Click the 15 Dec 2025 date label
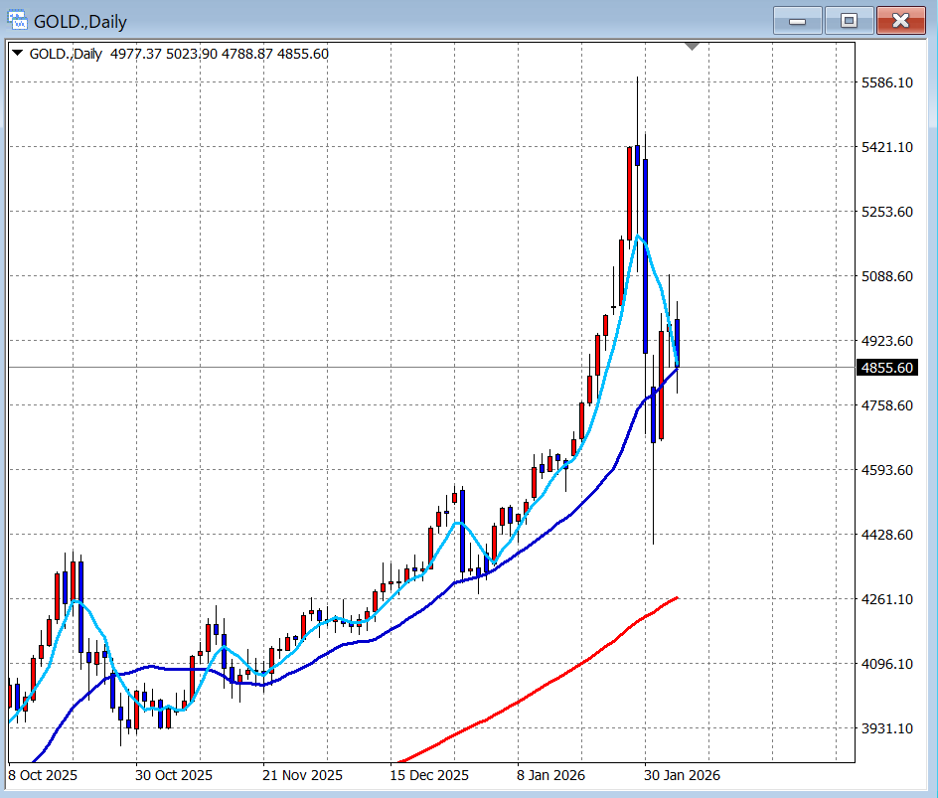Image resolution: width=938 pixels, height=798 pixels. (429, 774)
